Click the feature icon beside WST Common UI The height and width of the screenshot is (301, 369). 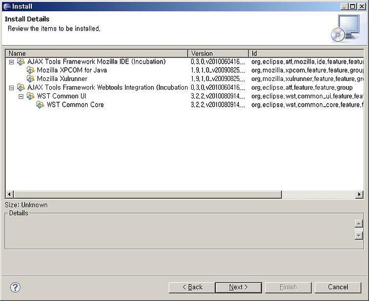pos(31,96)
